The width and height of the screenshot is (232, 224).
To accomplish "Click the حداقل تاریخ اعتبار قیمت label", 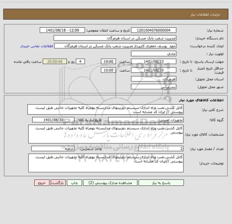I will click(x=210, y=70).
